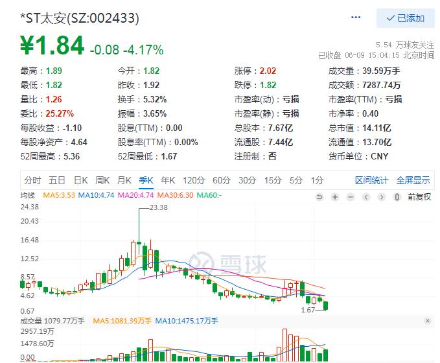Toggle candlestick chart style icon
This screenshot has height=363, width=440.
click(x=397, y=197)
